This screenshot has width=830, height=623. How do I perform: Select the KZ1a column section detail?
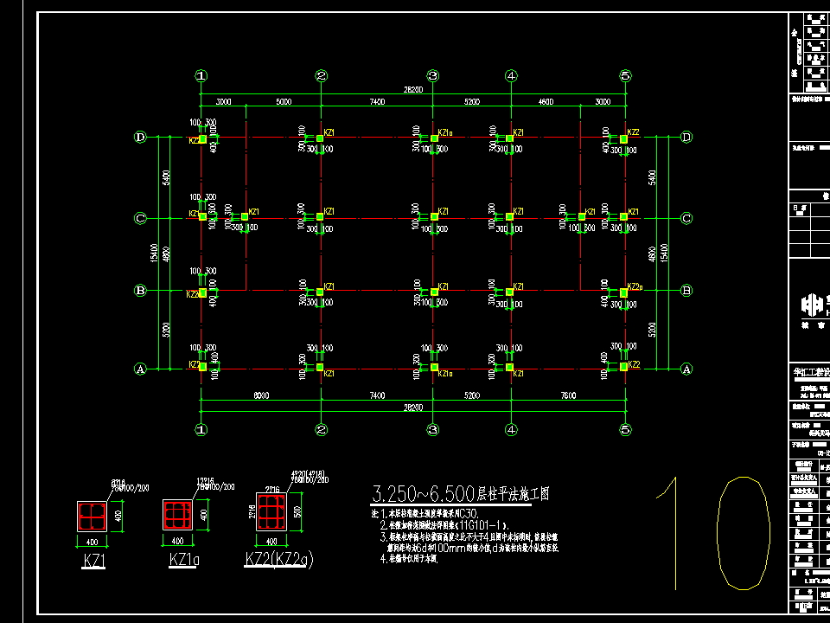coord(177,516)
